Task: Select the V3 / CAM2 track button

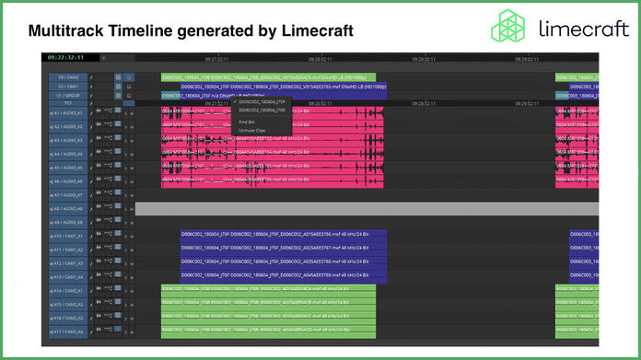Action: point(68,77)
